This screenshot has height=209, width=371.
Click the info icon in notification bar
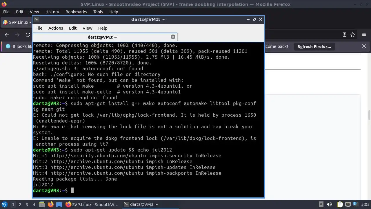[x=8, y=46]
